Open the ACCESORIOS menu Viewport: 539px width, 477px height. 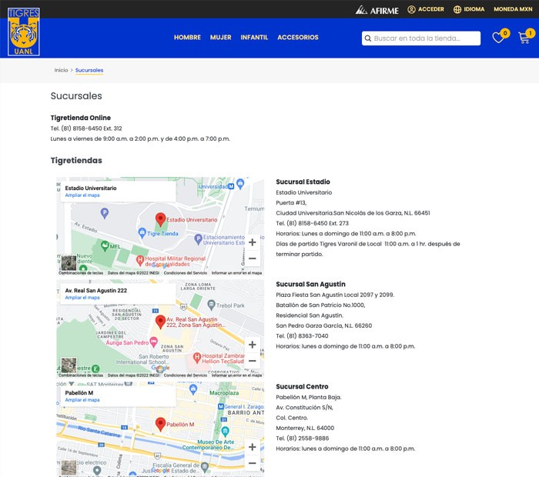coord(298,38)
